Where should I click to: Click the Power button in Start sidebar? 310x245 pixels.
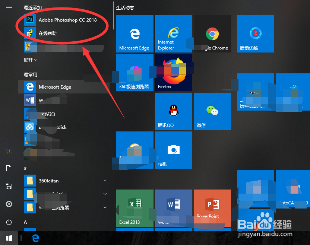coord(9,222)
